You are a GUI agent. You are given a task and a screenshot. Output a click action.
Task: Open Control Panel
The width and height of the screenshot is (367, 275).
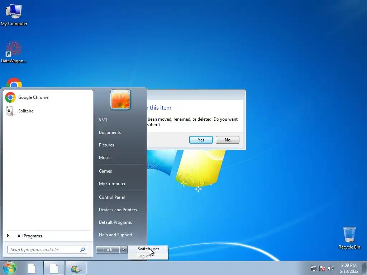[x=112, y=197]
